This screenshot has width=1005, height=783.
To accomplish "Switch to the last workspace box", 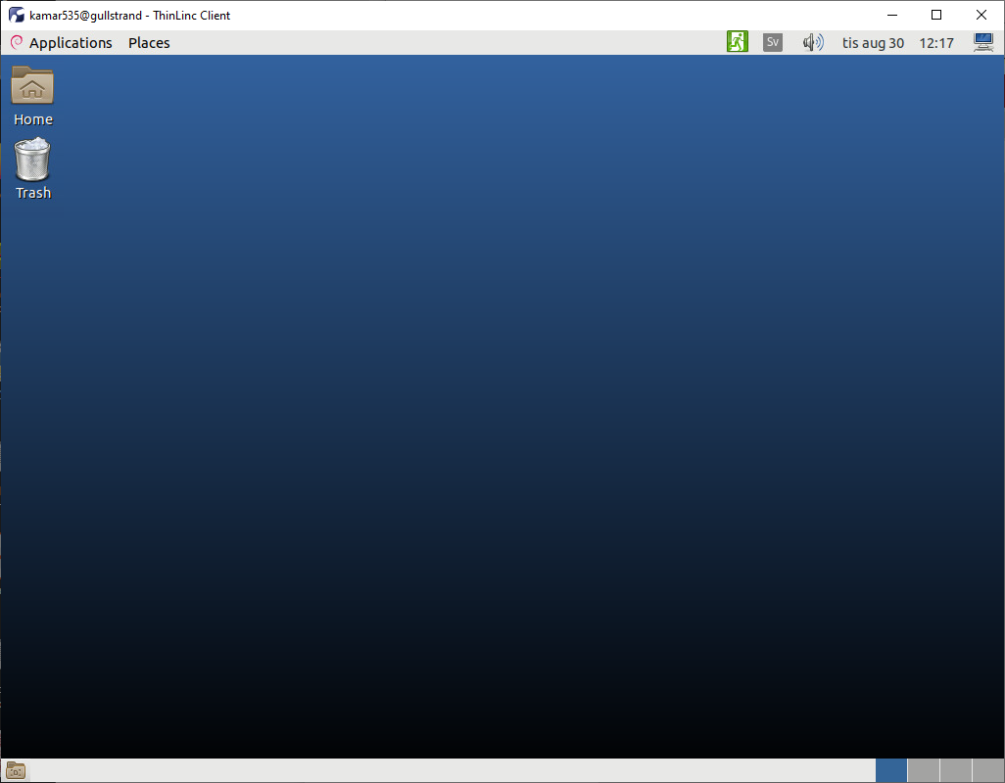I will (988, 771).
